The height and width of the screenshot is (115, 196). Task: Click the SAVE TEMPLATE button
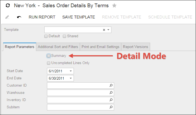coord(78,17)
